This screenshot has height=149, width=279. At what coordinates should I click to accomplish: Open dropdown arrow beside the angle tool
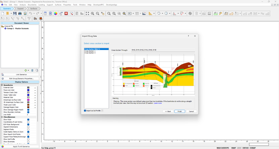[178, 13]
